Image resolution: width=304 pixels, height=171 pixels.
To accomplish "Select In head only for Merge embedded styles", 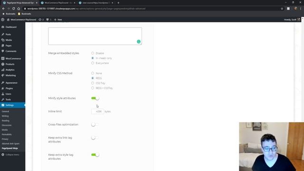I will pos(93,58).
